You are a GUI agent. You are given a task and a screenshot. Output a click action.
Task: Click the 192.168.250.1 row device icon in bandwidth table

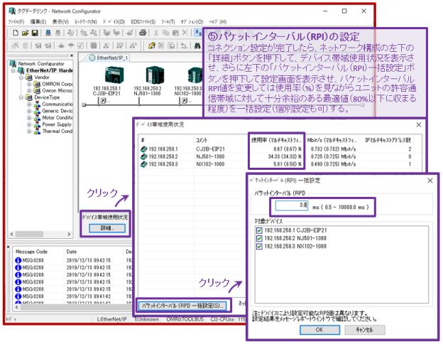(144, 149)
